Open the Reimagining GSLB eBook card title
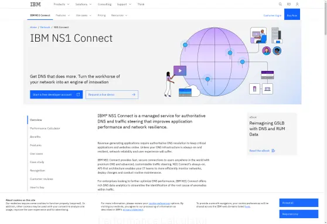 tap(267, 128)
